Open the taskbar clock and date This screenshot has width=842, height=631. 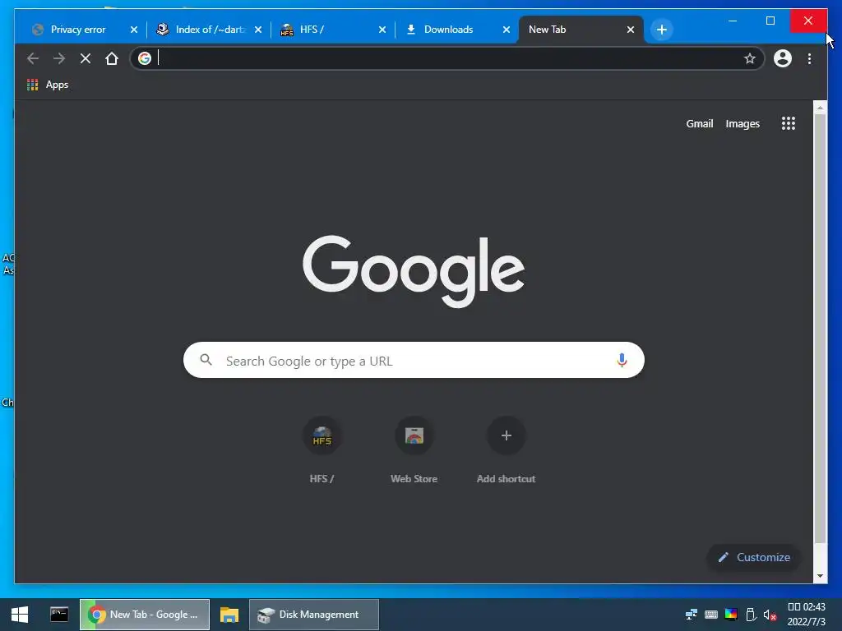point(807,615)
